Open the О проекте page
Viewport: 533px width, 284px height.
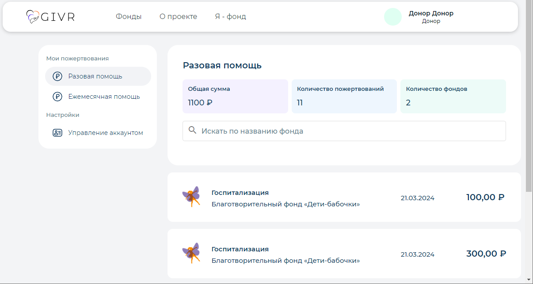[178, 16]
